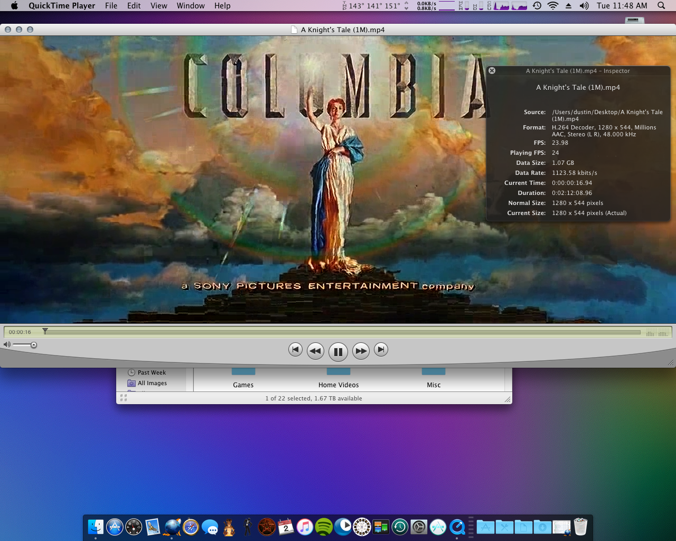676x541 pixels.
Task: Open the Edit menu
Action: pos(134,6)
